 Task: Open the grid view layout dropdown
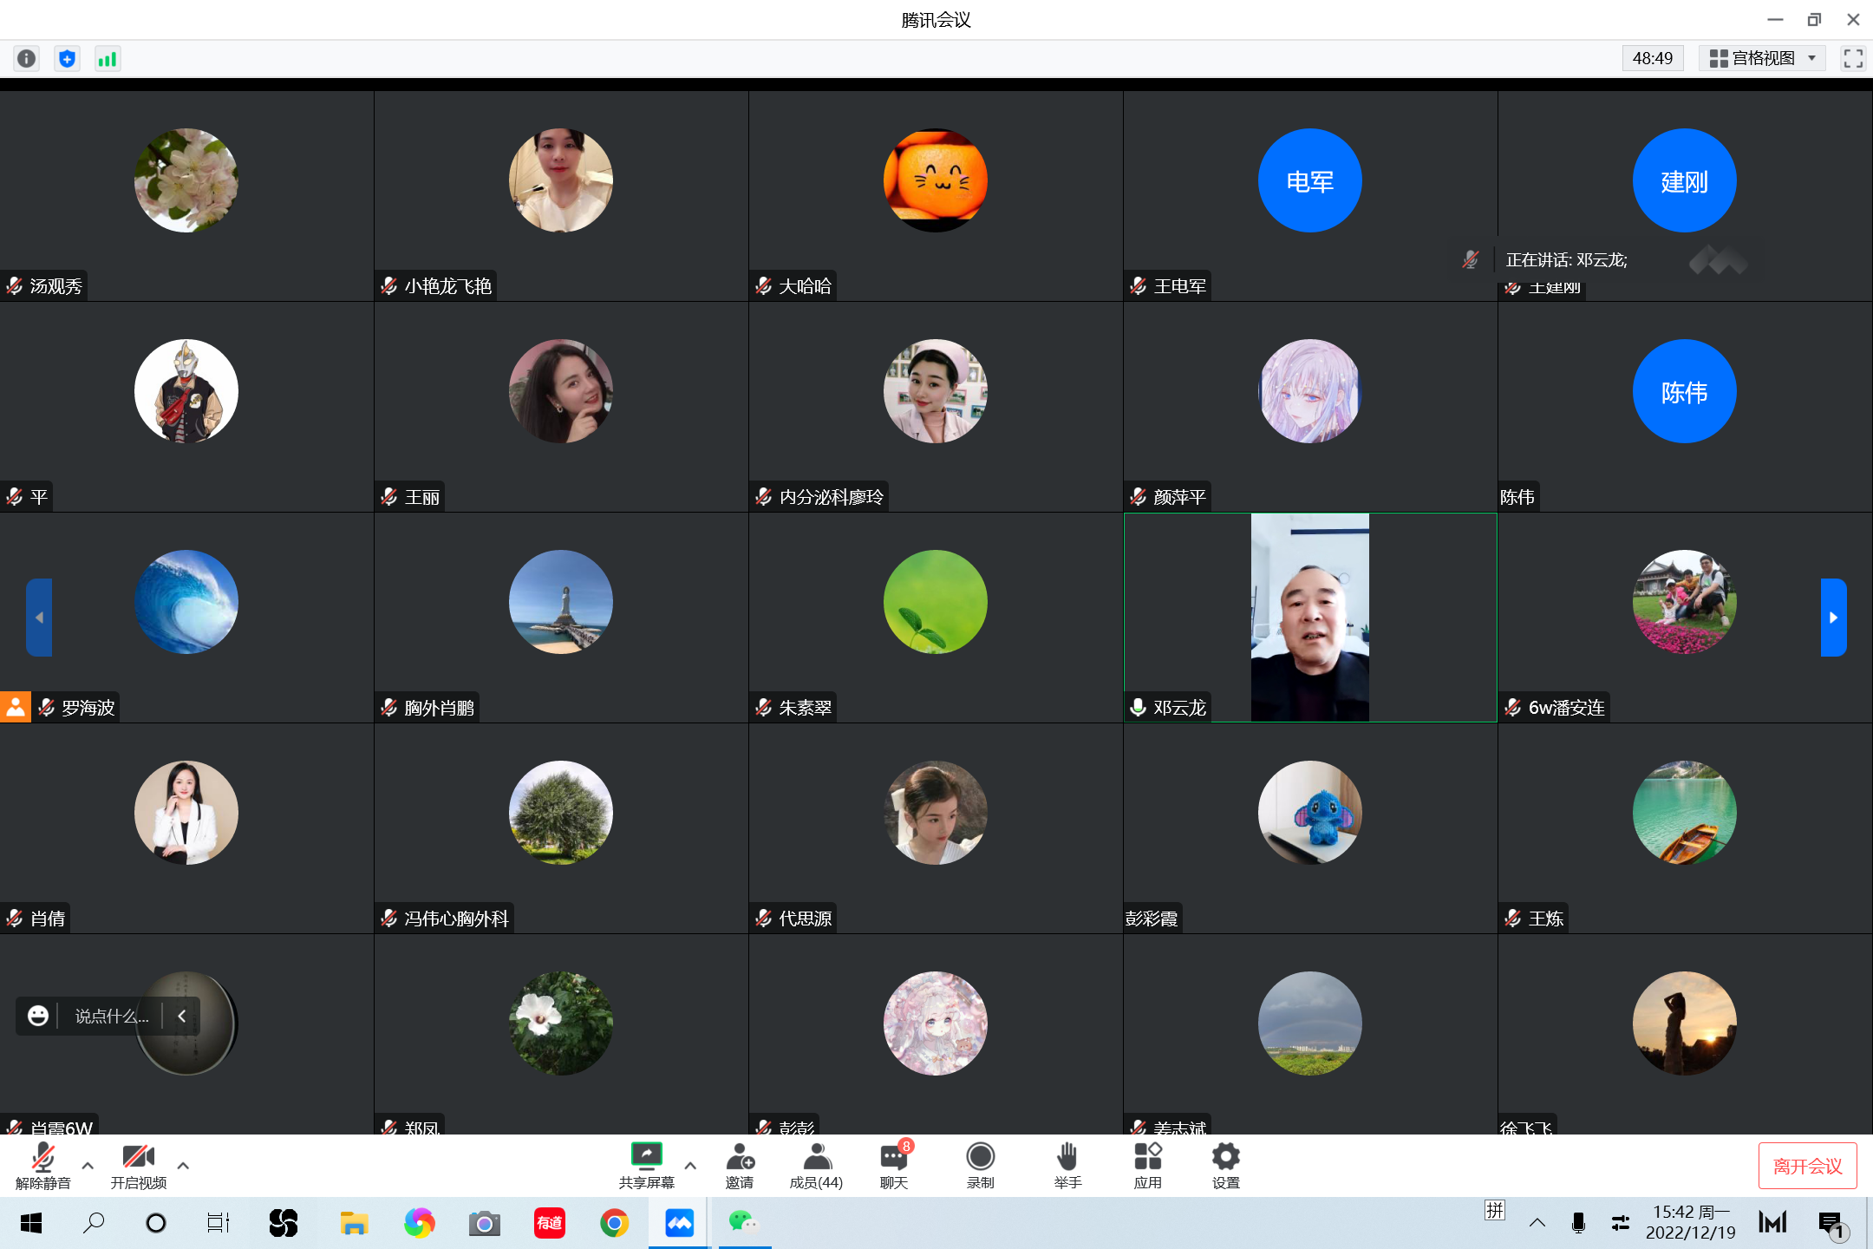pos(1763,59)
